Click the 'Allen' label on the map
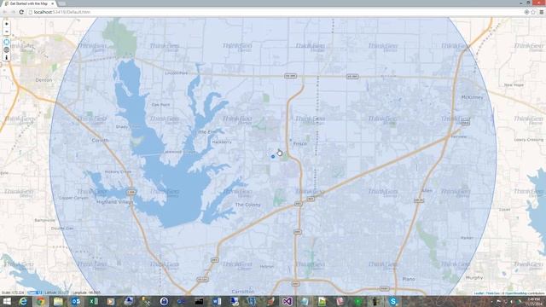546x307 pixels. (427, 191)
